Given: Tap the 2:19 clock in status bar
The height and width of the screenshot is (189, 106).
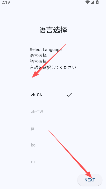Looking at the screenshot, I should click(6, 2).
